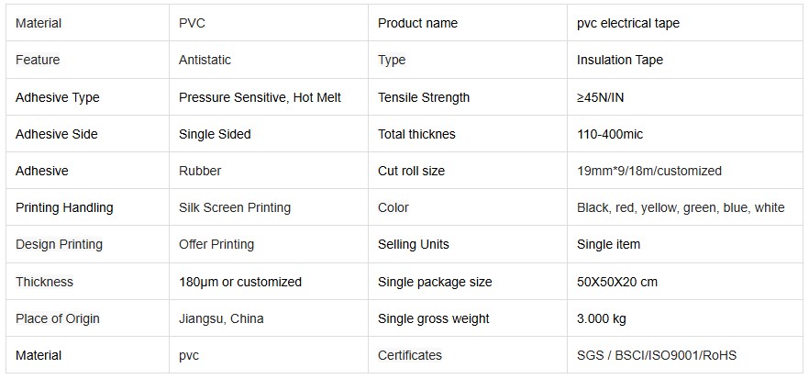The image size is (809, 379).
Task: Click the '110-400mic' thickness value
Action: (x=610, y=134)
